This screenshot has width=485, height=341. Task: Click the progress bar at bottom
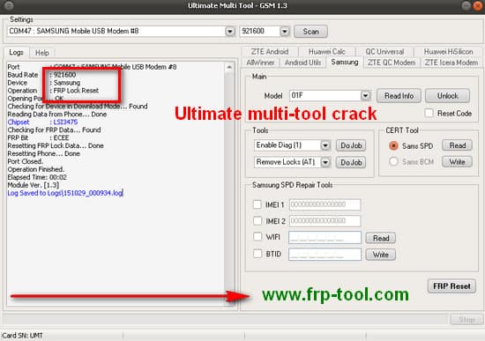pyautogui.click(x=225, y=319)
